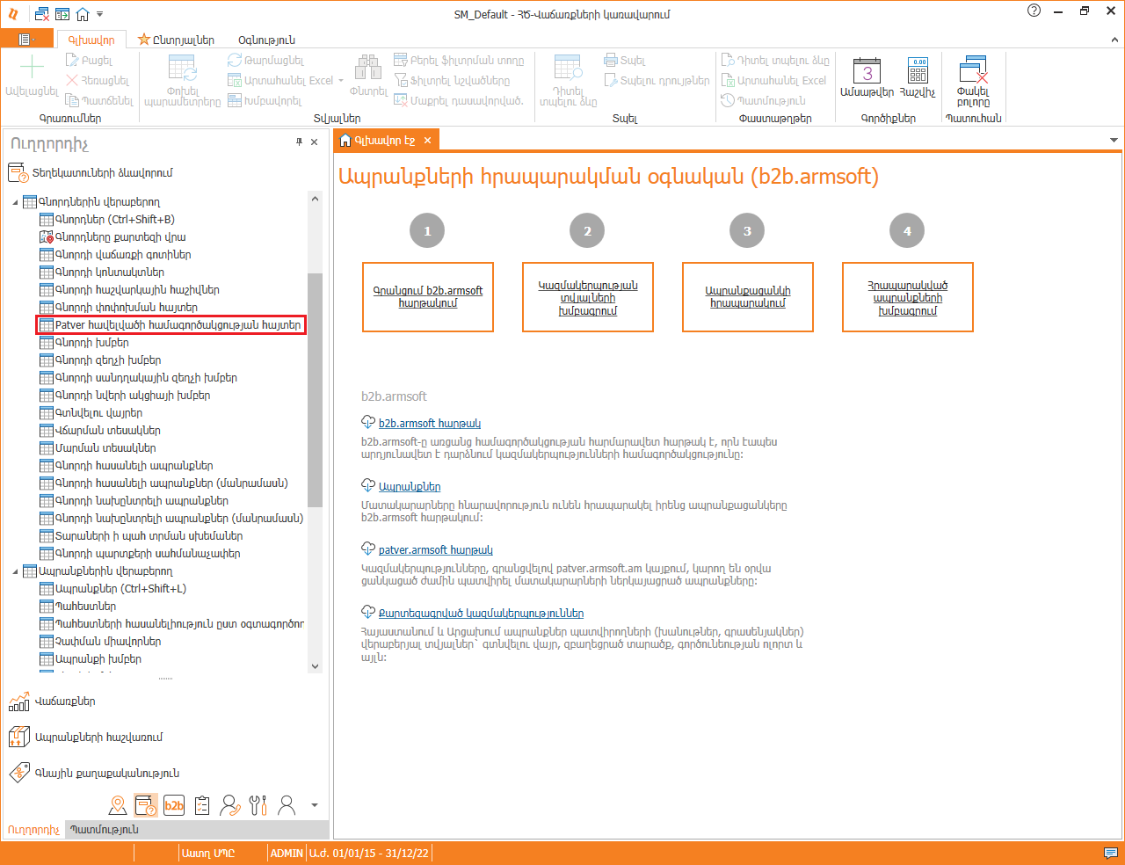Screen dimensions: 1125x865
Task: Close the Ուղղորդիչ navigator panel
Action: point(315,142)
